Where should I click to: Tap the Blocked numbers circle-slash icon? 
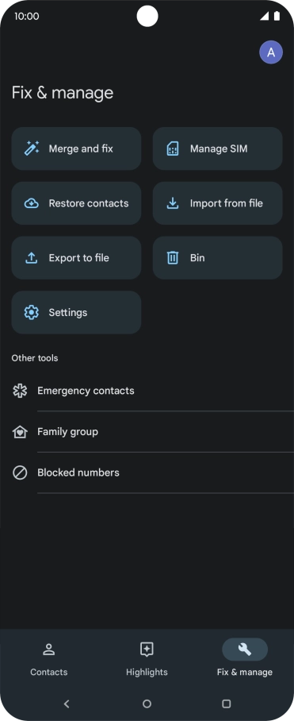[20, 472]
